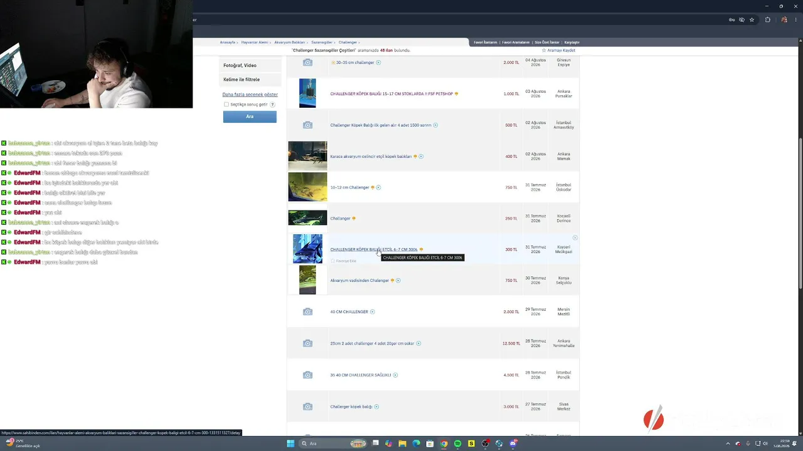Click camera placeholder of 35 40 CM listing

pyautogui.click(x=307, y=375)
